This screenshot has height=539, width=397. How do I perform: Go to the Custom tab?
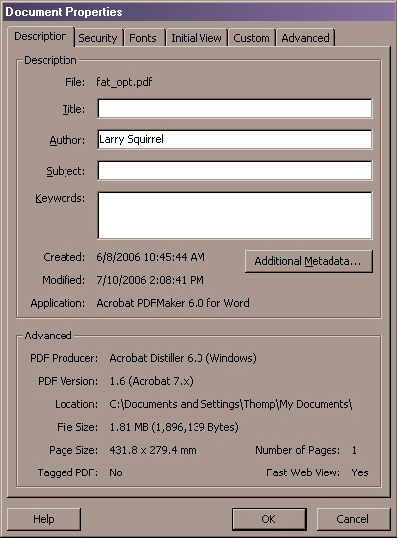(252, 37)
